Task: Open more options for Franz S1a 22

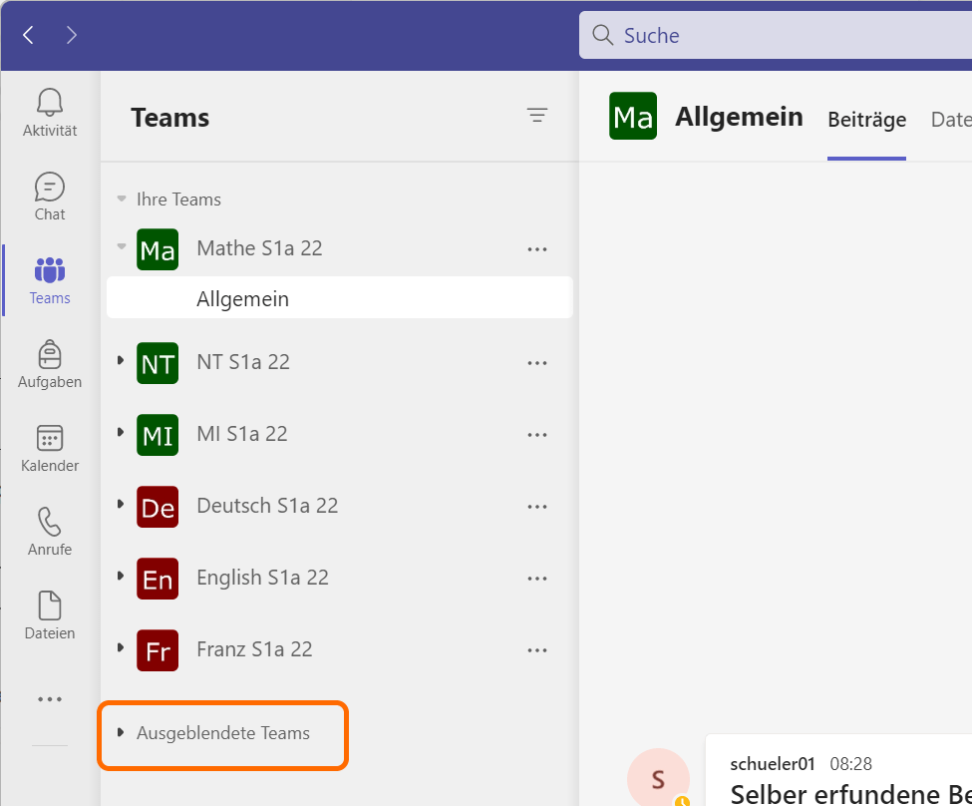Action: coord(537,650)
